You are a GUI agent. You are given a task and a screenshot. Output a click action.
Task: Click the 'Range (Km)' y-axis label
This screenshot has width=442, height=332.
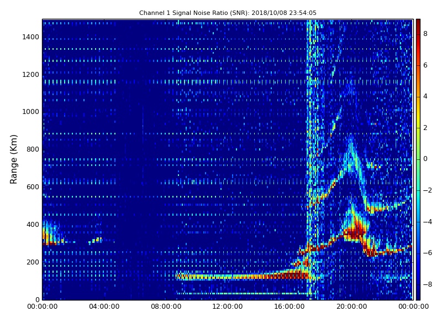pos(13,159)
